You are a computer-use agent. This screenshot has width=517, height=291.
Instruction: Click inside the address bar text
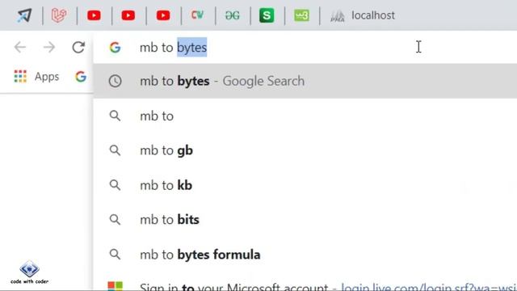[x=173, y=47]
